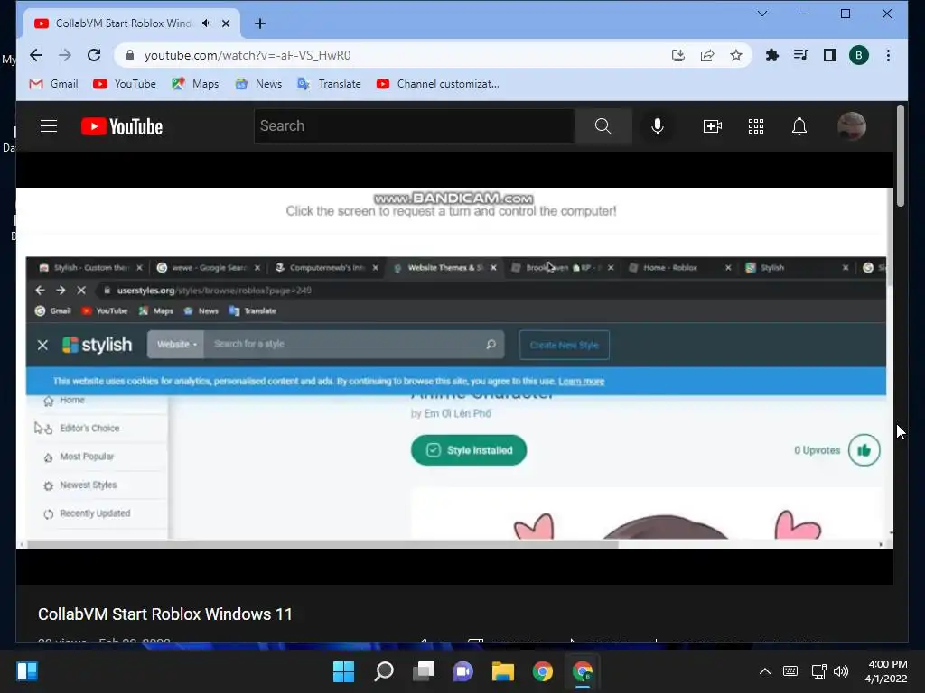Open the Channel customization bookmark
The image size is (925, 693).
point(438,84)
